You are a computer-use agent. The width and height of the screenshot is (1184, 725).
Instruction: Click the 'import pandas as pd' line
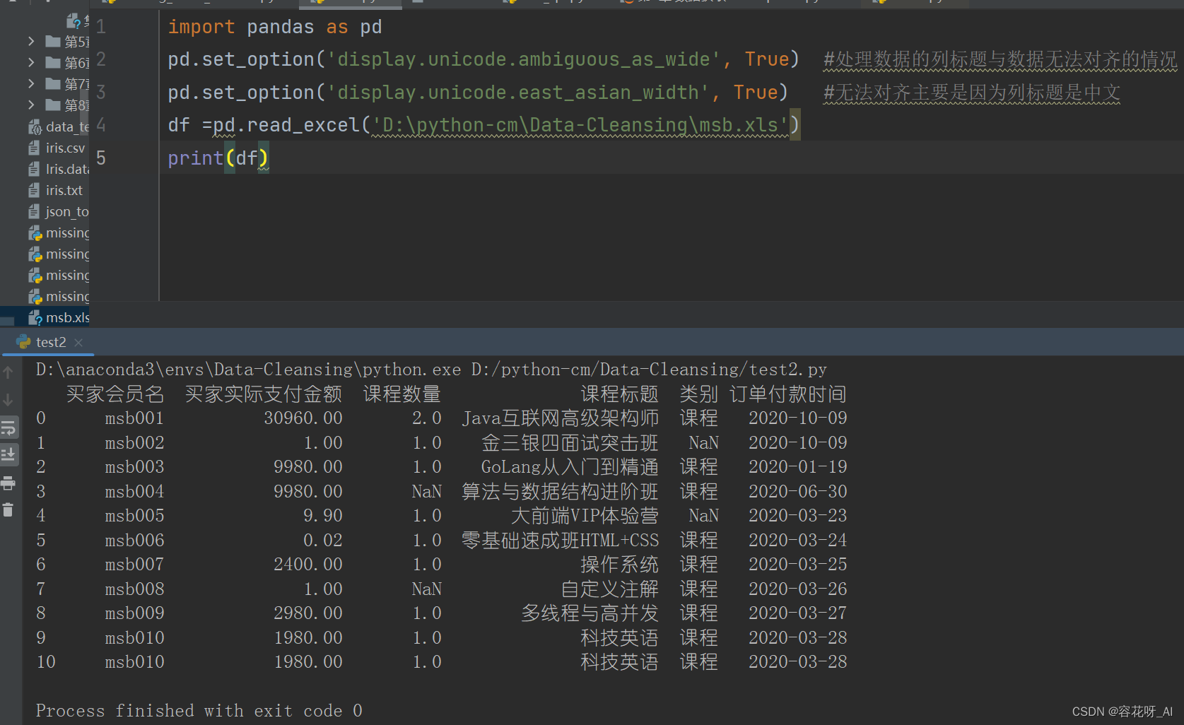[275, 27]
